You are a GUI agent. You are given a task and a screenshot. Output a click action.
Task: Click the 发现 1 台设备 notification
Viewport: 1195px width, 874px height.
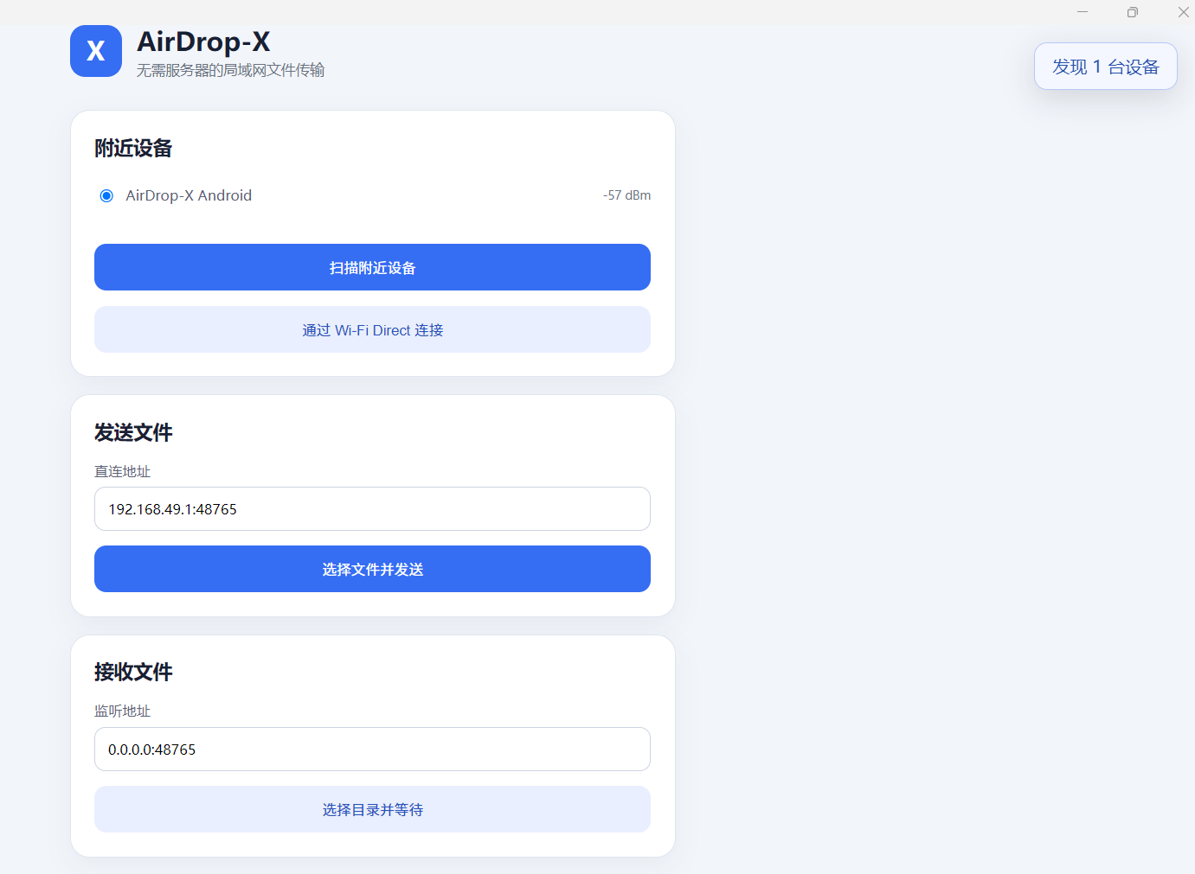point(1106,67)
